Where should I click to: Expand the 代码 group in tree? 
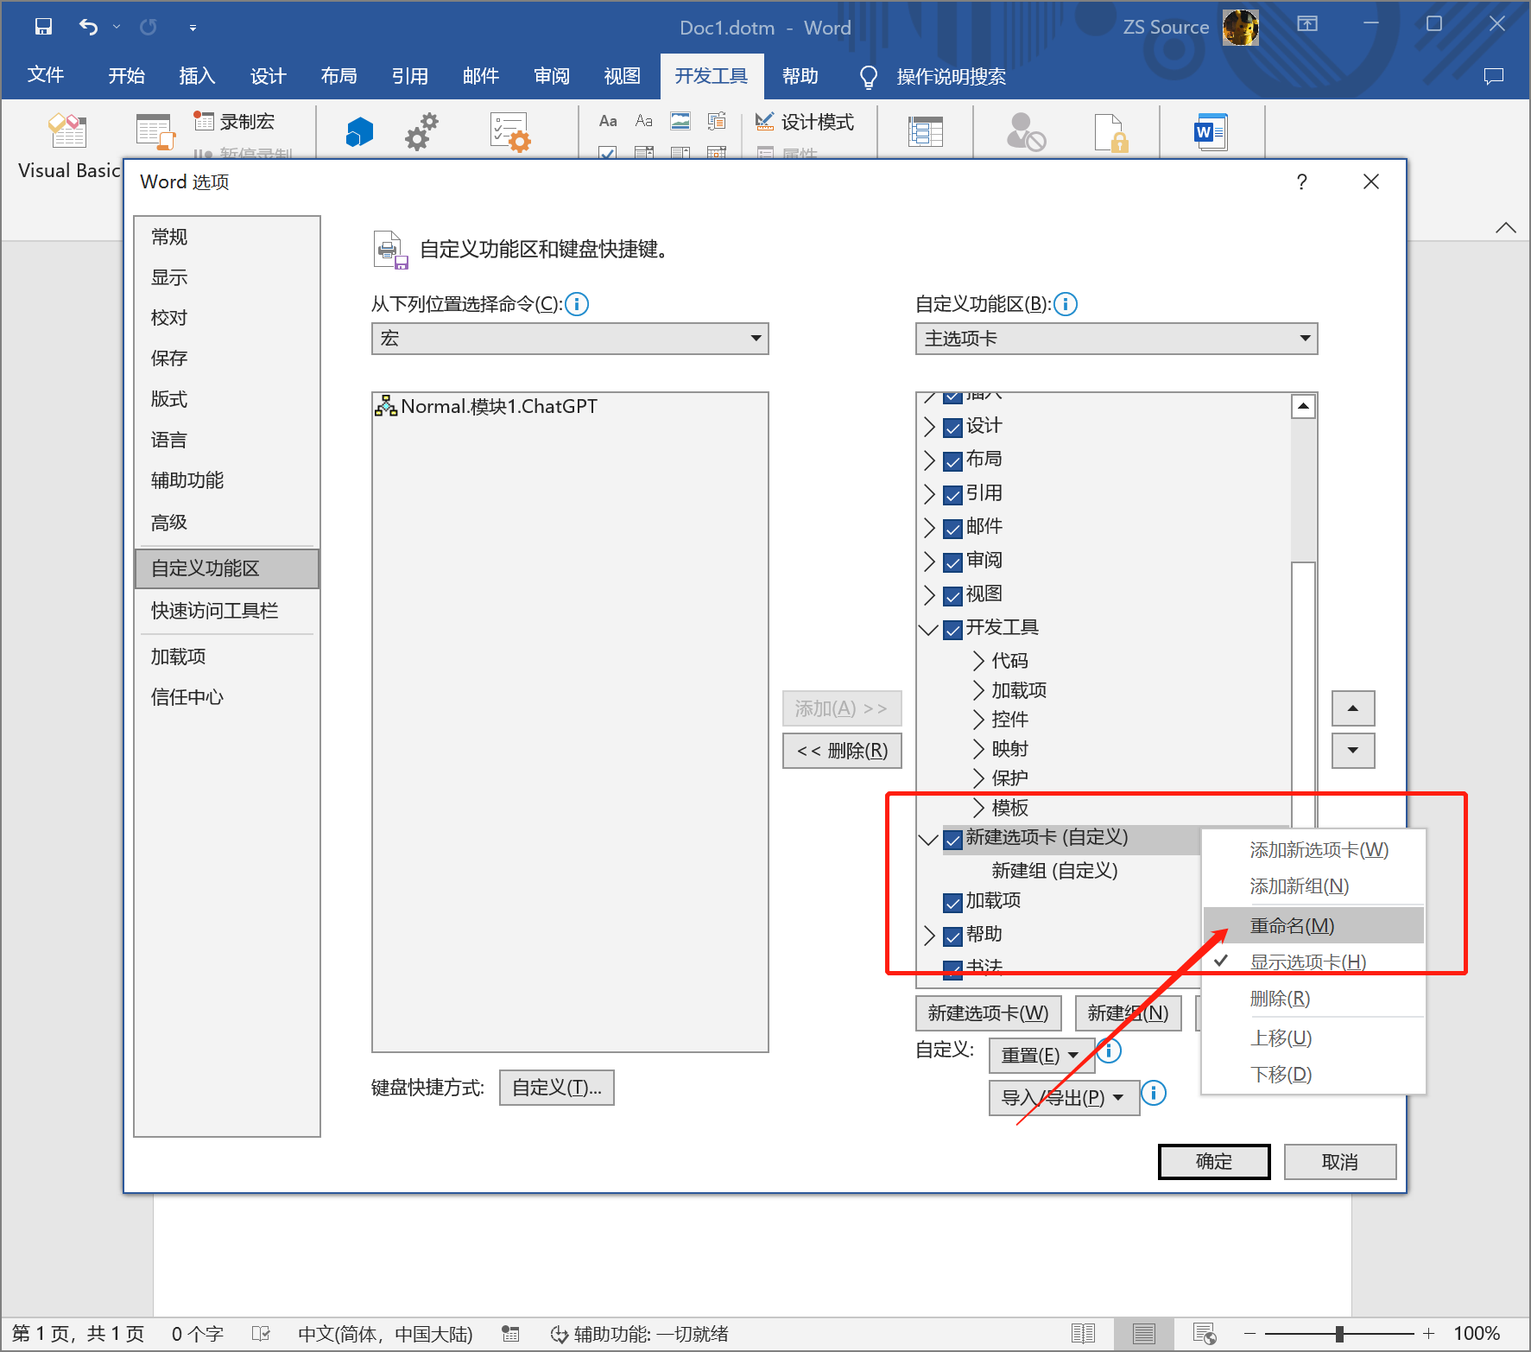pos(978,661)
